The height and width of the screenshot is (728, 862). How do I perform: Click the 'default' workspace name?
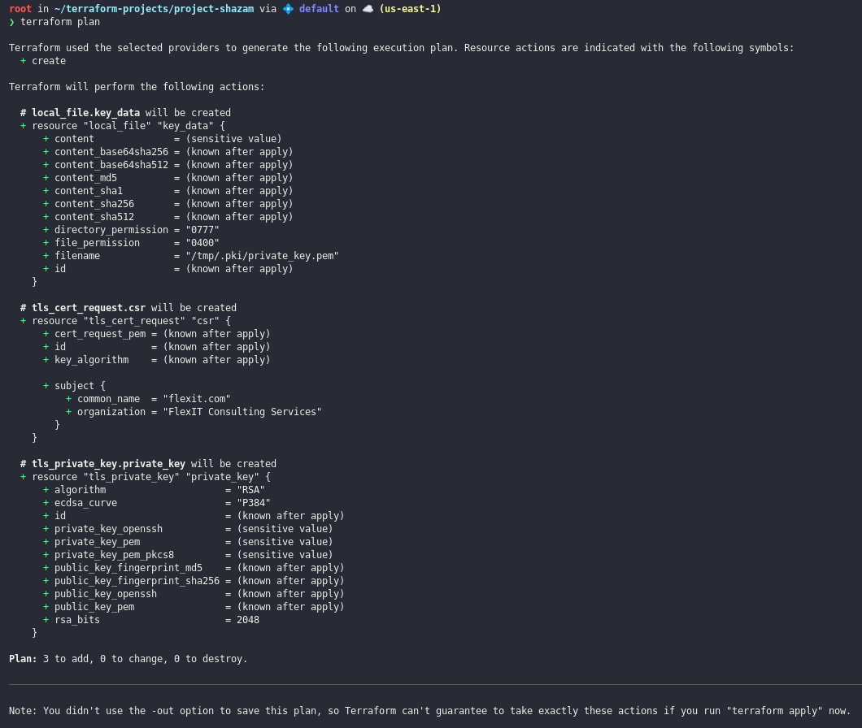(319, 9)
